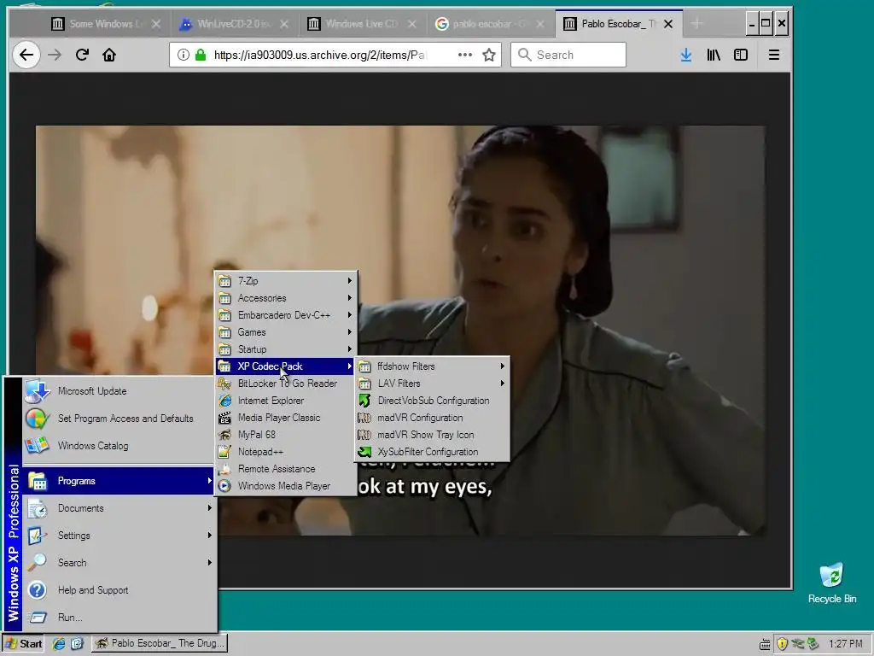The width and height of the screenshot is (874, 656).
Task: Click in the browser Search field
Action: [x=568, y=55]
